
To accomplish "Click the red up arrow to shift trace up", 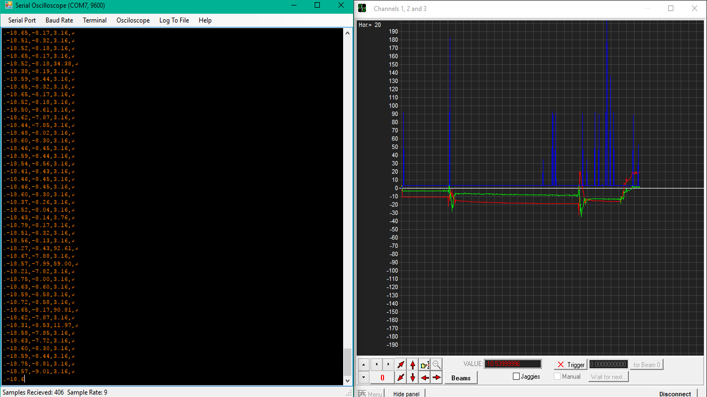I will pyautogui.click(x=413, y=364).
